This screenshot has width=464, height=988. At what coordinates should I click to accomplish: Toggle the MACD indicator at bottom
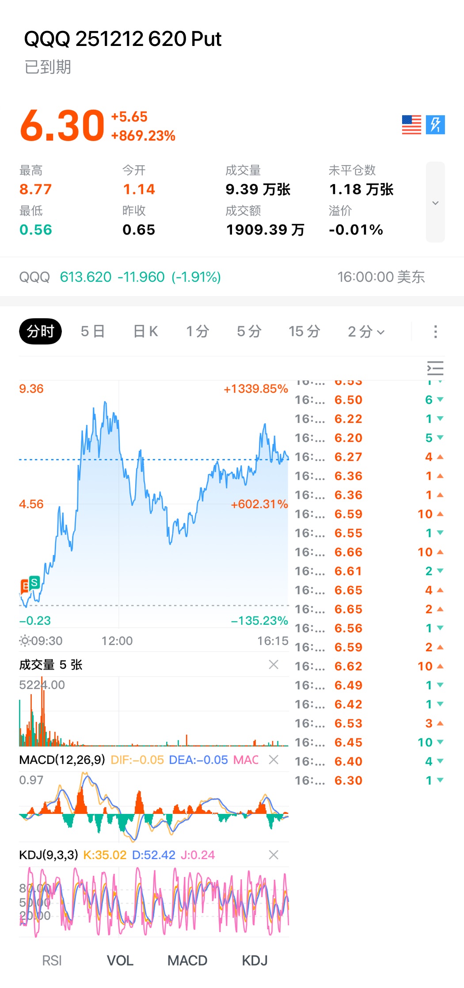(x=187, y=960)
